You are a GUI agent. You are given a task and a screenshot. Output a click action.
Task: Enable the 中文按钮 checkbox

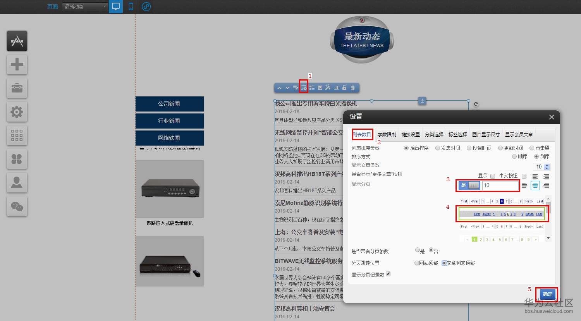click(524, 175)
